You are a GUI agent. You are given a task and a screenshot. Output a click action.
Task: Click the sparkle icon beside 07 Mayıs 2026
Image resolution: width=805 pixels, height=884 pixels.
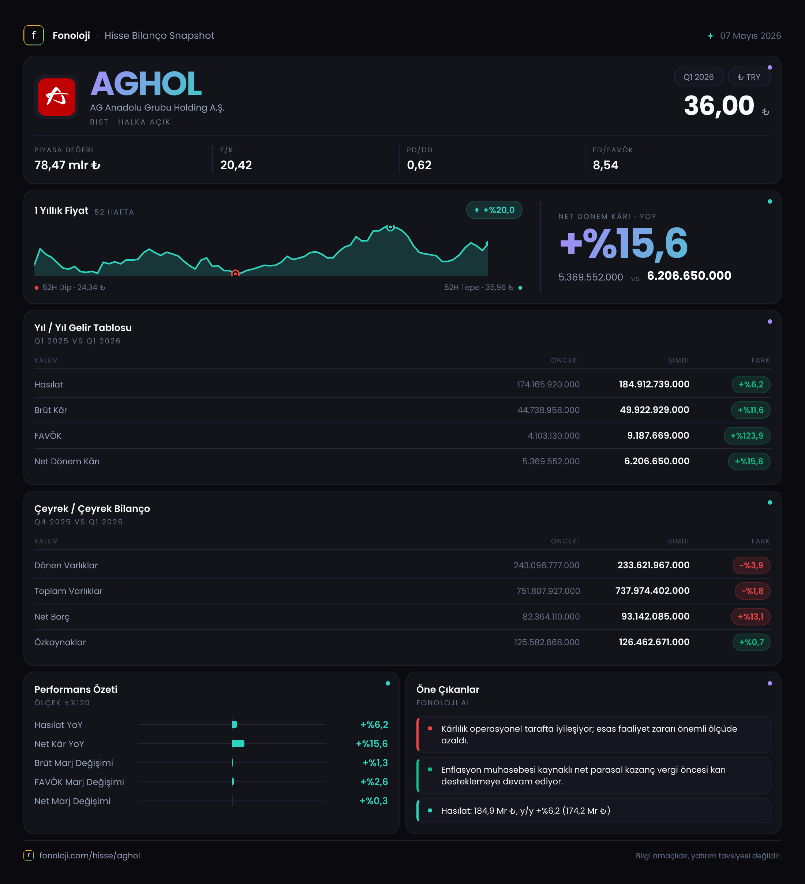(x=710, y=36)
